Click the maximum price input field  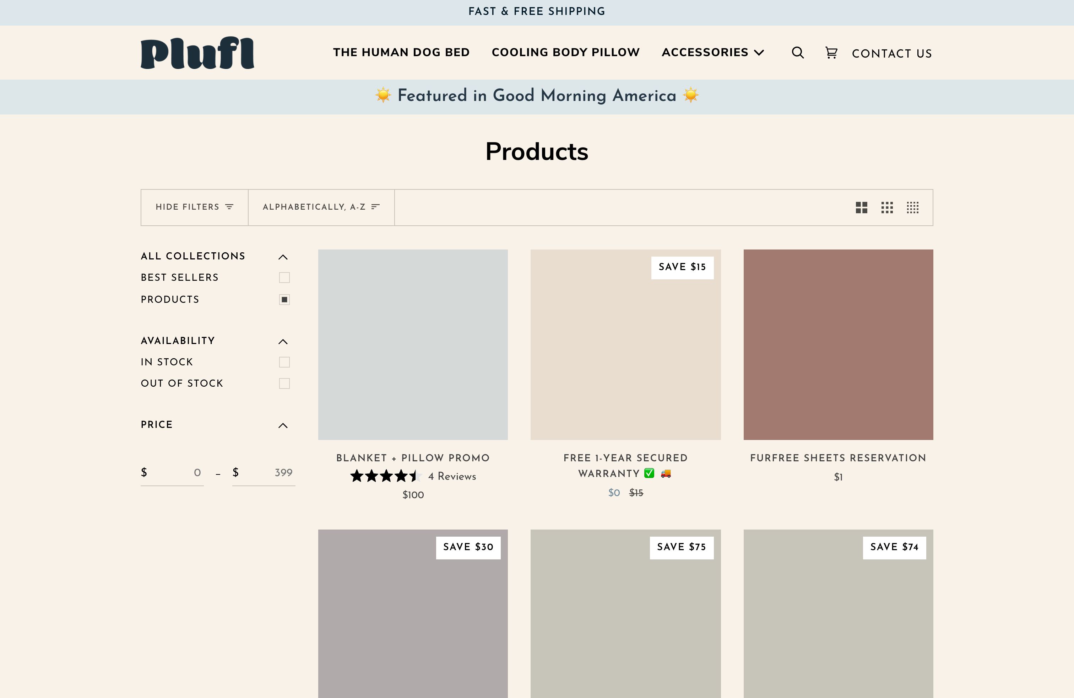[268, 473]
